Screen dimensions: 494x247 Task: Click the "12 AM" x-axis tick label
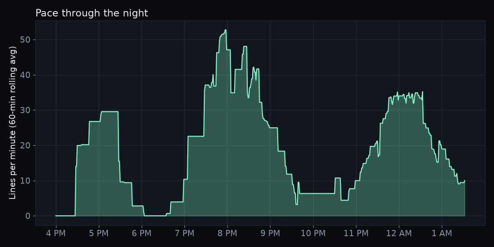(399, 233)
